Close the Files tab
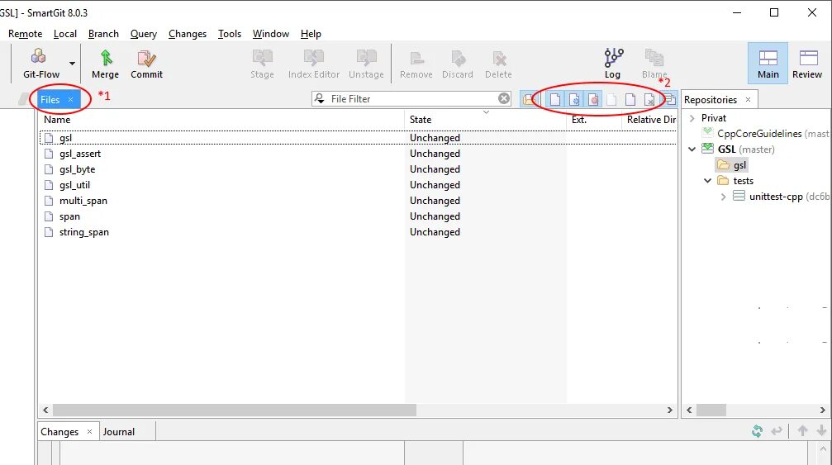 tap(70, 100)
